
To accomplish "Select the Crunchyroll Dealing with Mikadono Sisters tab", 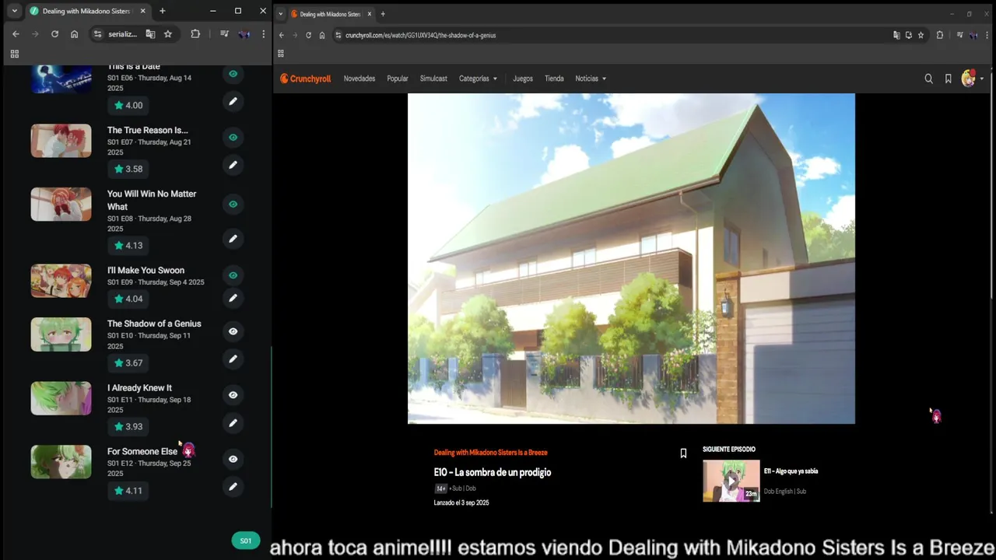I will (330, 14).
